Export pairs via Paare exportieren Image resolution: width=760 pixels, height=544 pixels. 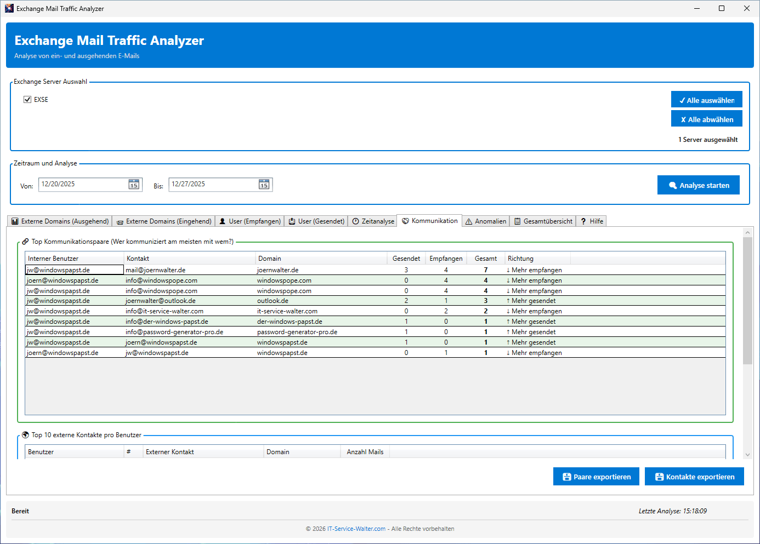(x=596, y=477)
